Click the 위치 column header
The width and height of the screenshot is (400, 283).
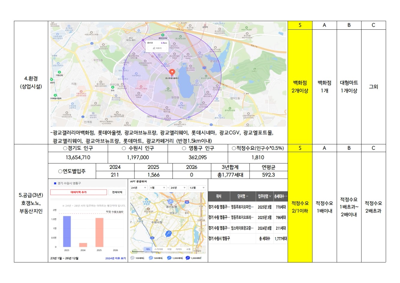click(x=219, y=196)
